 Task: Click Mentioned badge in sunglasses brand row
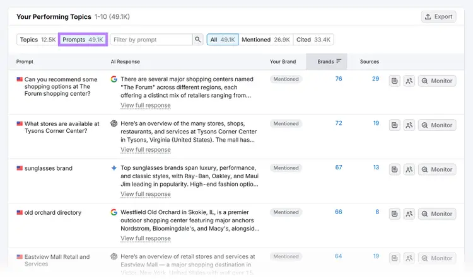(286, 168)
